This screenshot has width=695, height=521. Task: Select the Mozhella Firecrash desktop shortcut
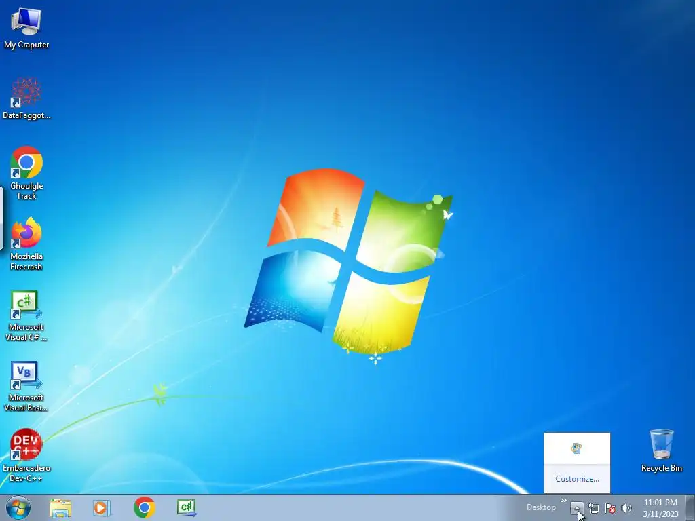click(x=26, y=244)
